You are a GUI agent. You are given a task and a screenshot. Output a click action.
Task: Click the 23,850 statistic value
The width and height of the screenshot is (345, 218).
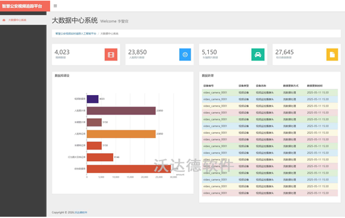pos(137,52)
